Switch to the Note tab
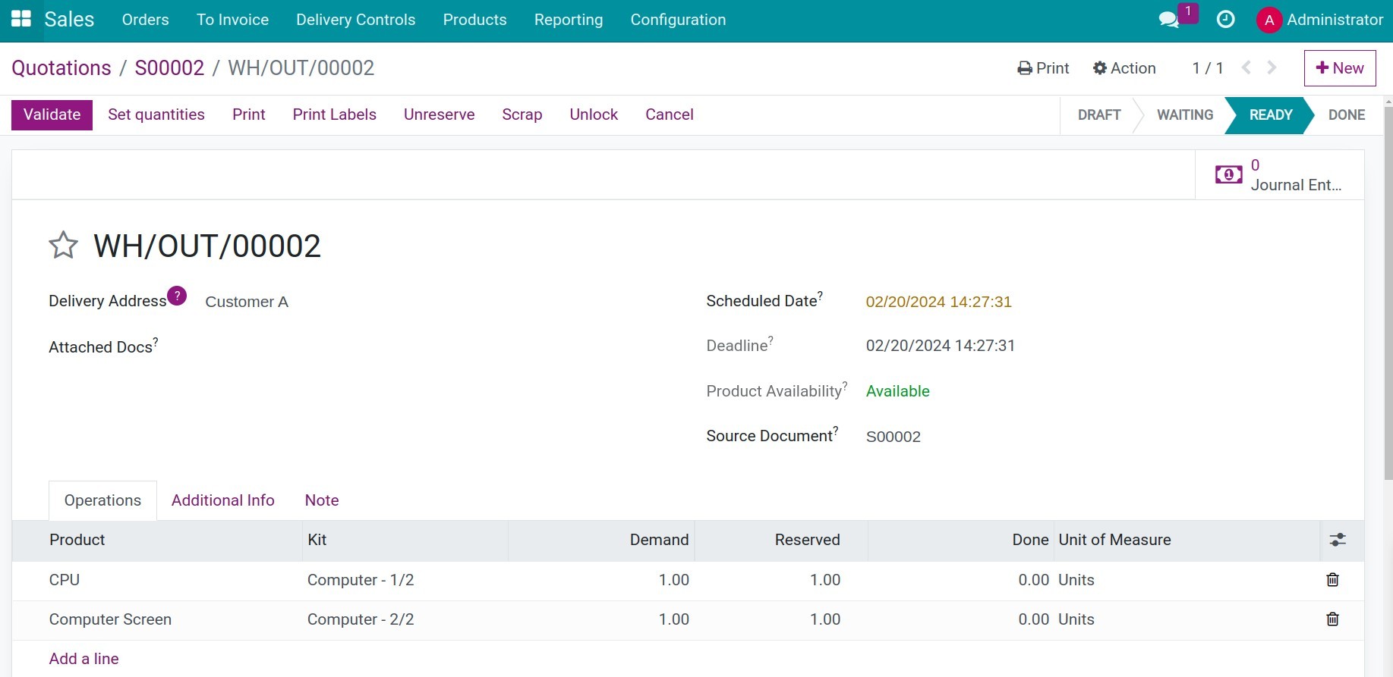 click(x=322, y=500)
